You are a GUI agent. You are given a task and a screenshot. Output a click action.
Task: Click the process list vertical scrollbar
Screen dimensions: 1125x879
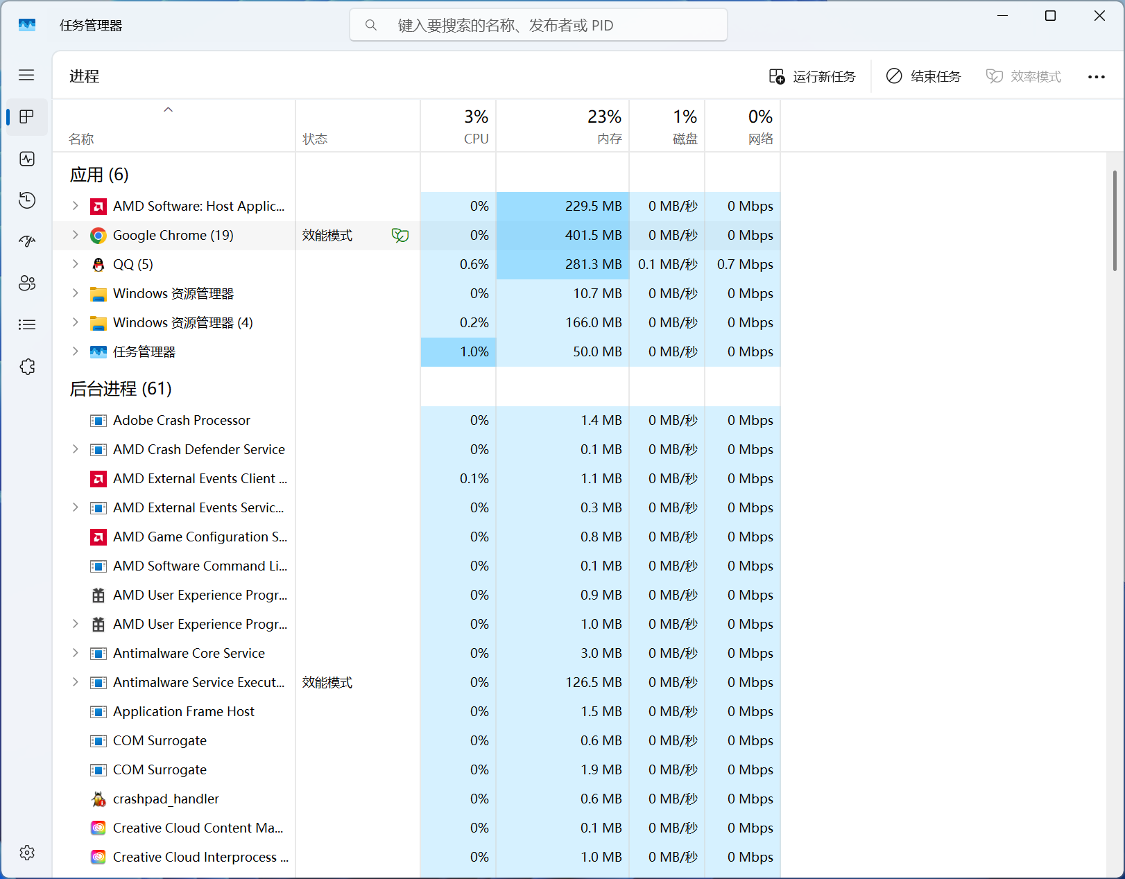1115,222
